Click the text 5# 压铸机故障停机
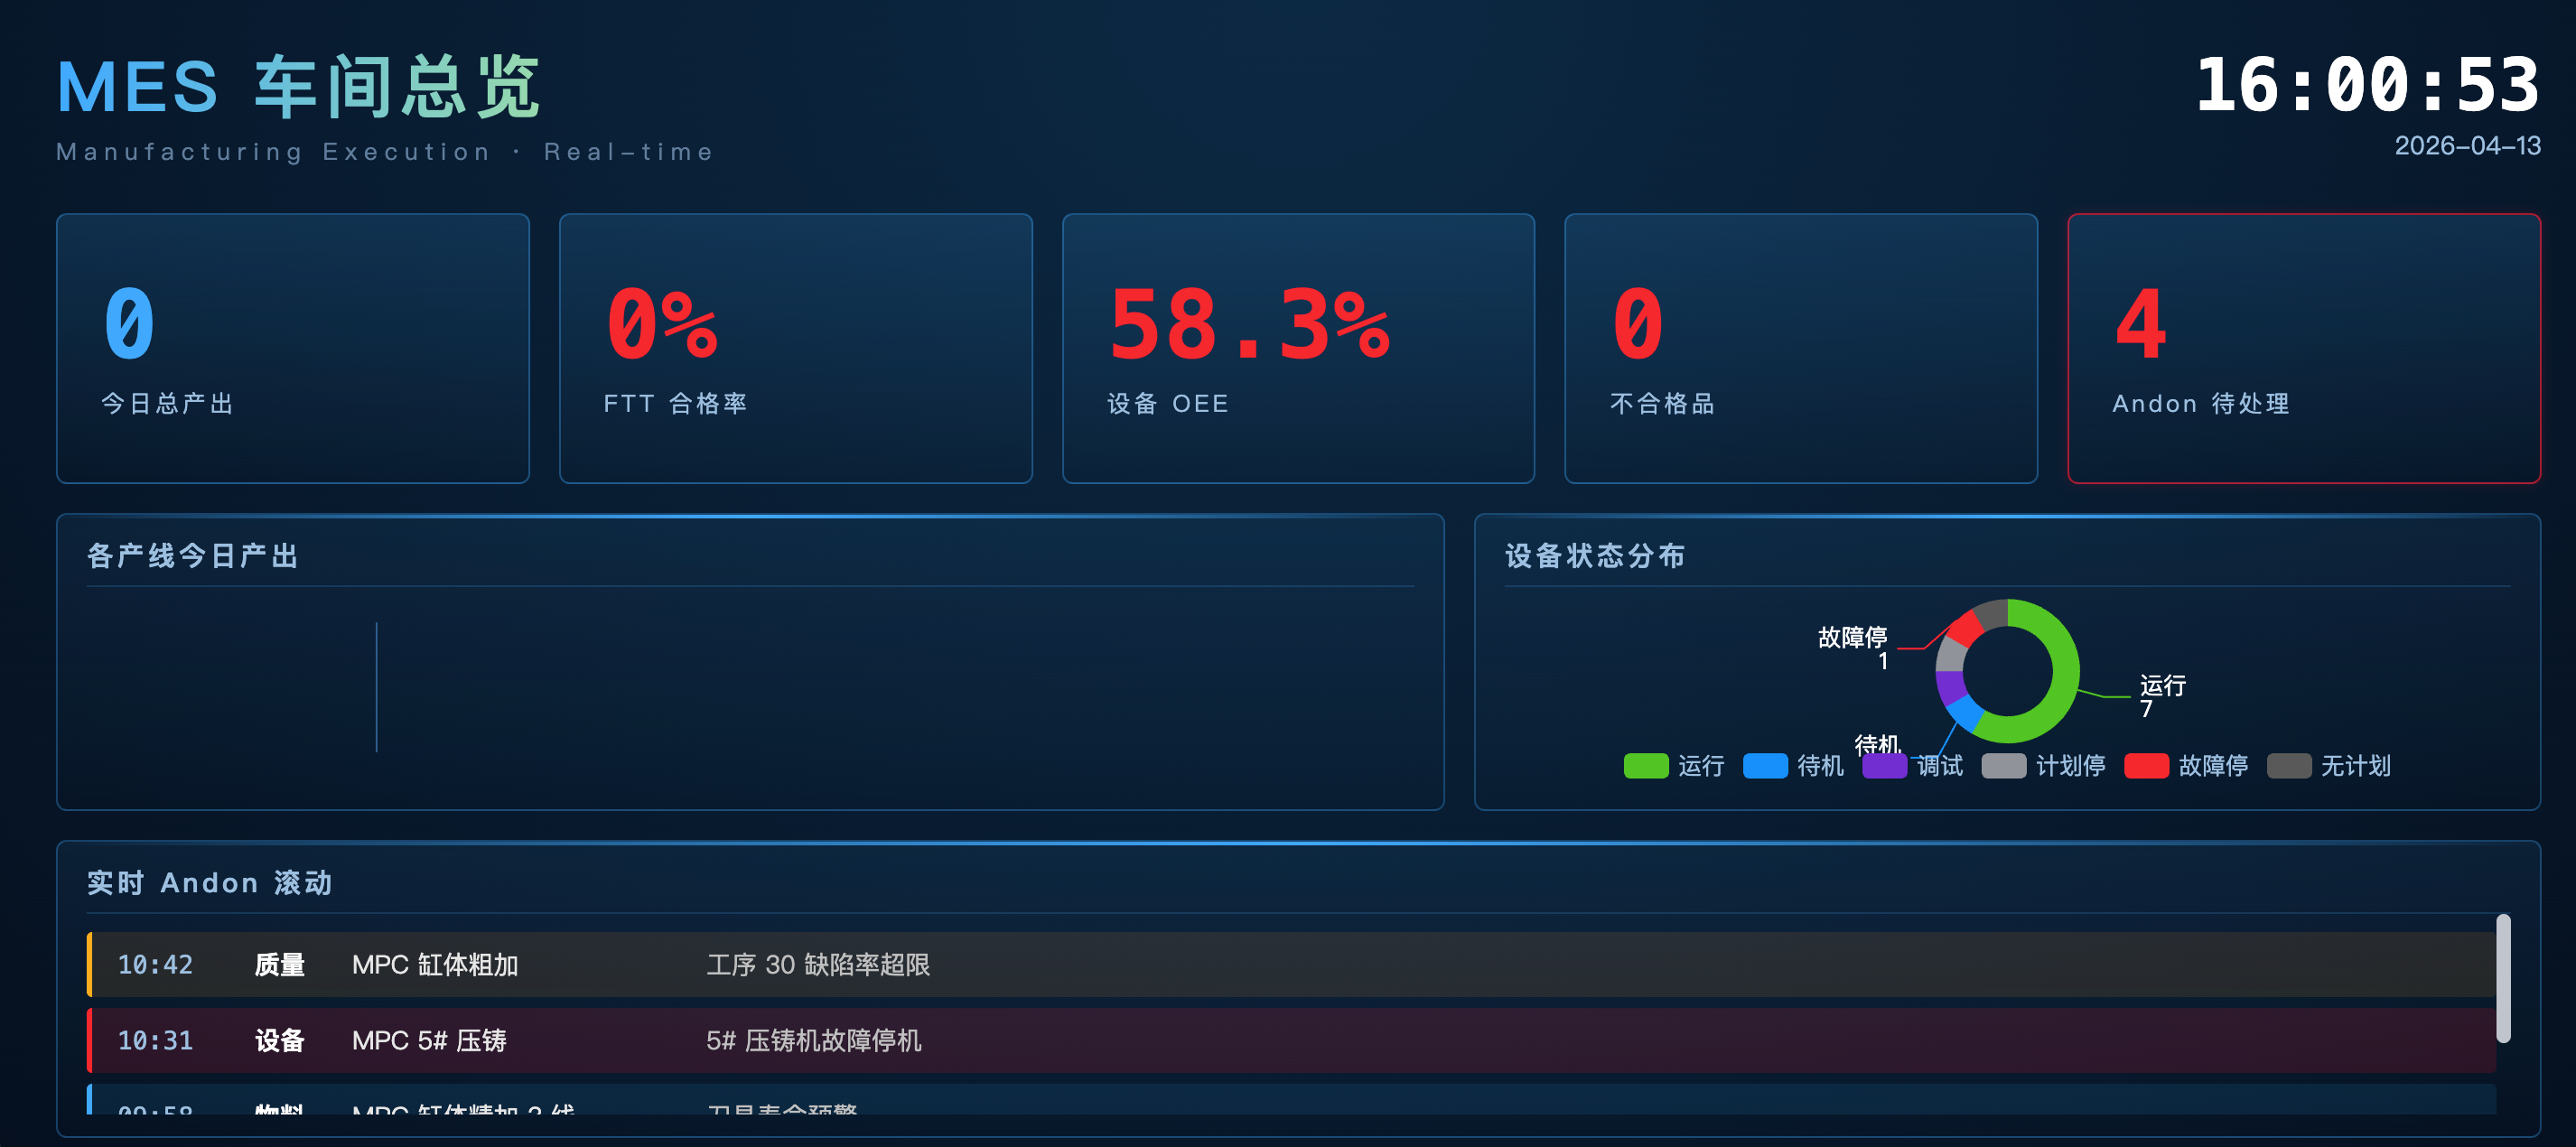Viewport: 2576px width, 1147px height. pos(814,1040)
